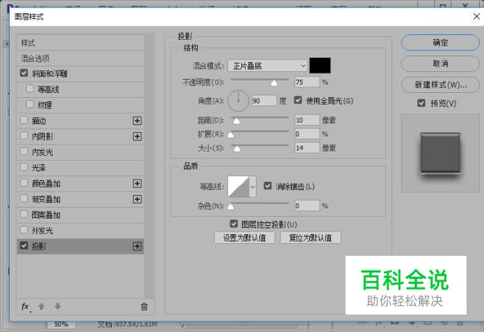Enable the 内发光 checkbox
Screen dimensions: 484x332
coord(24,152)
